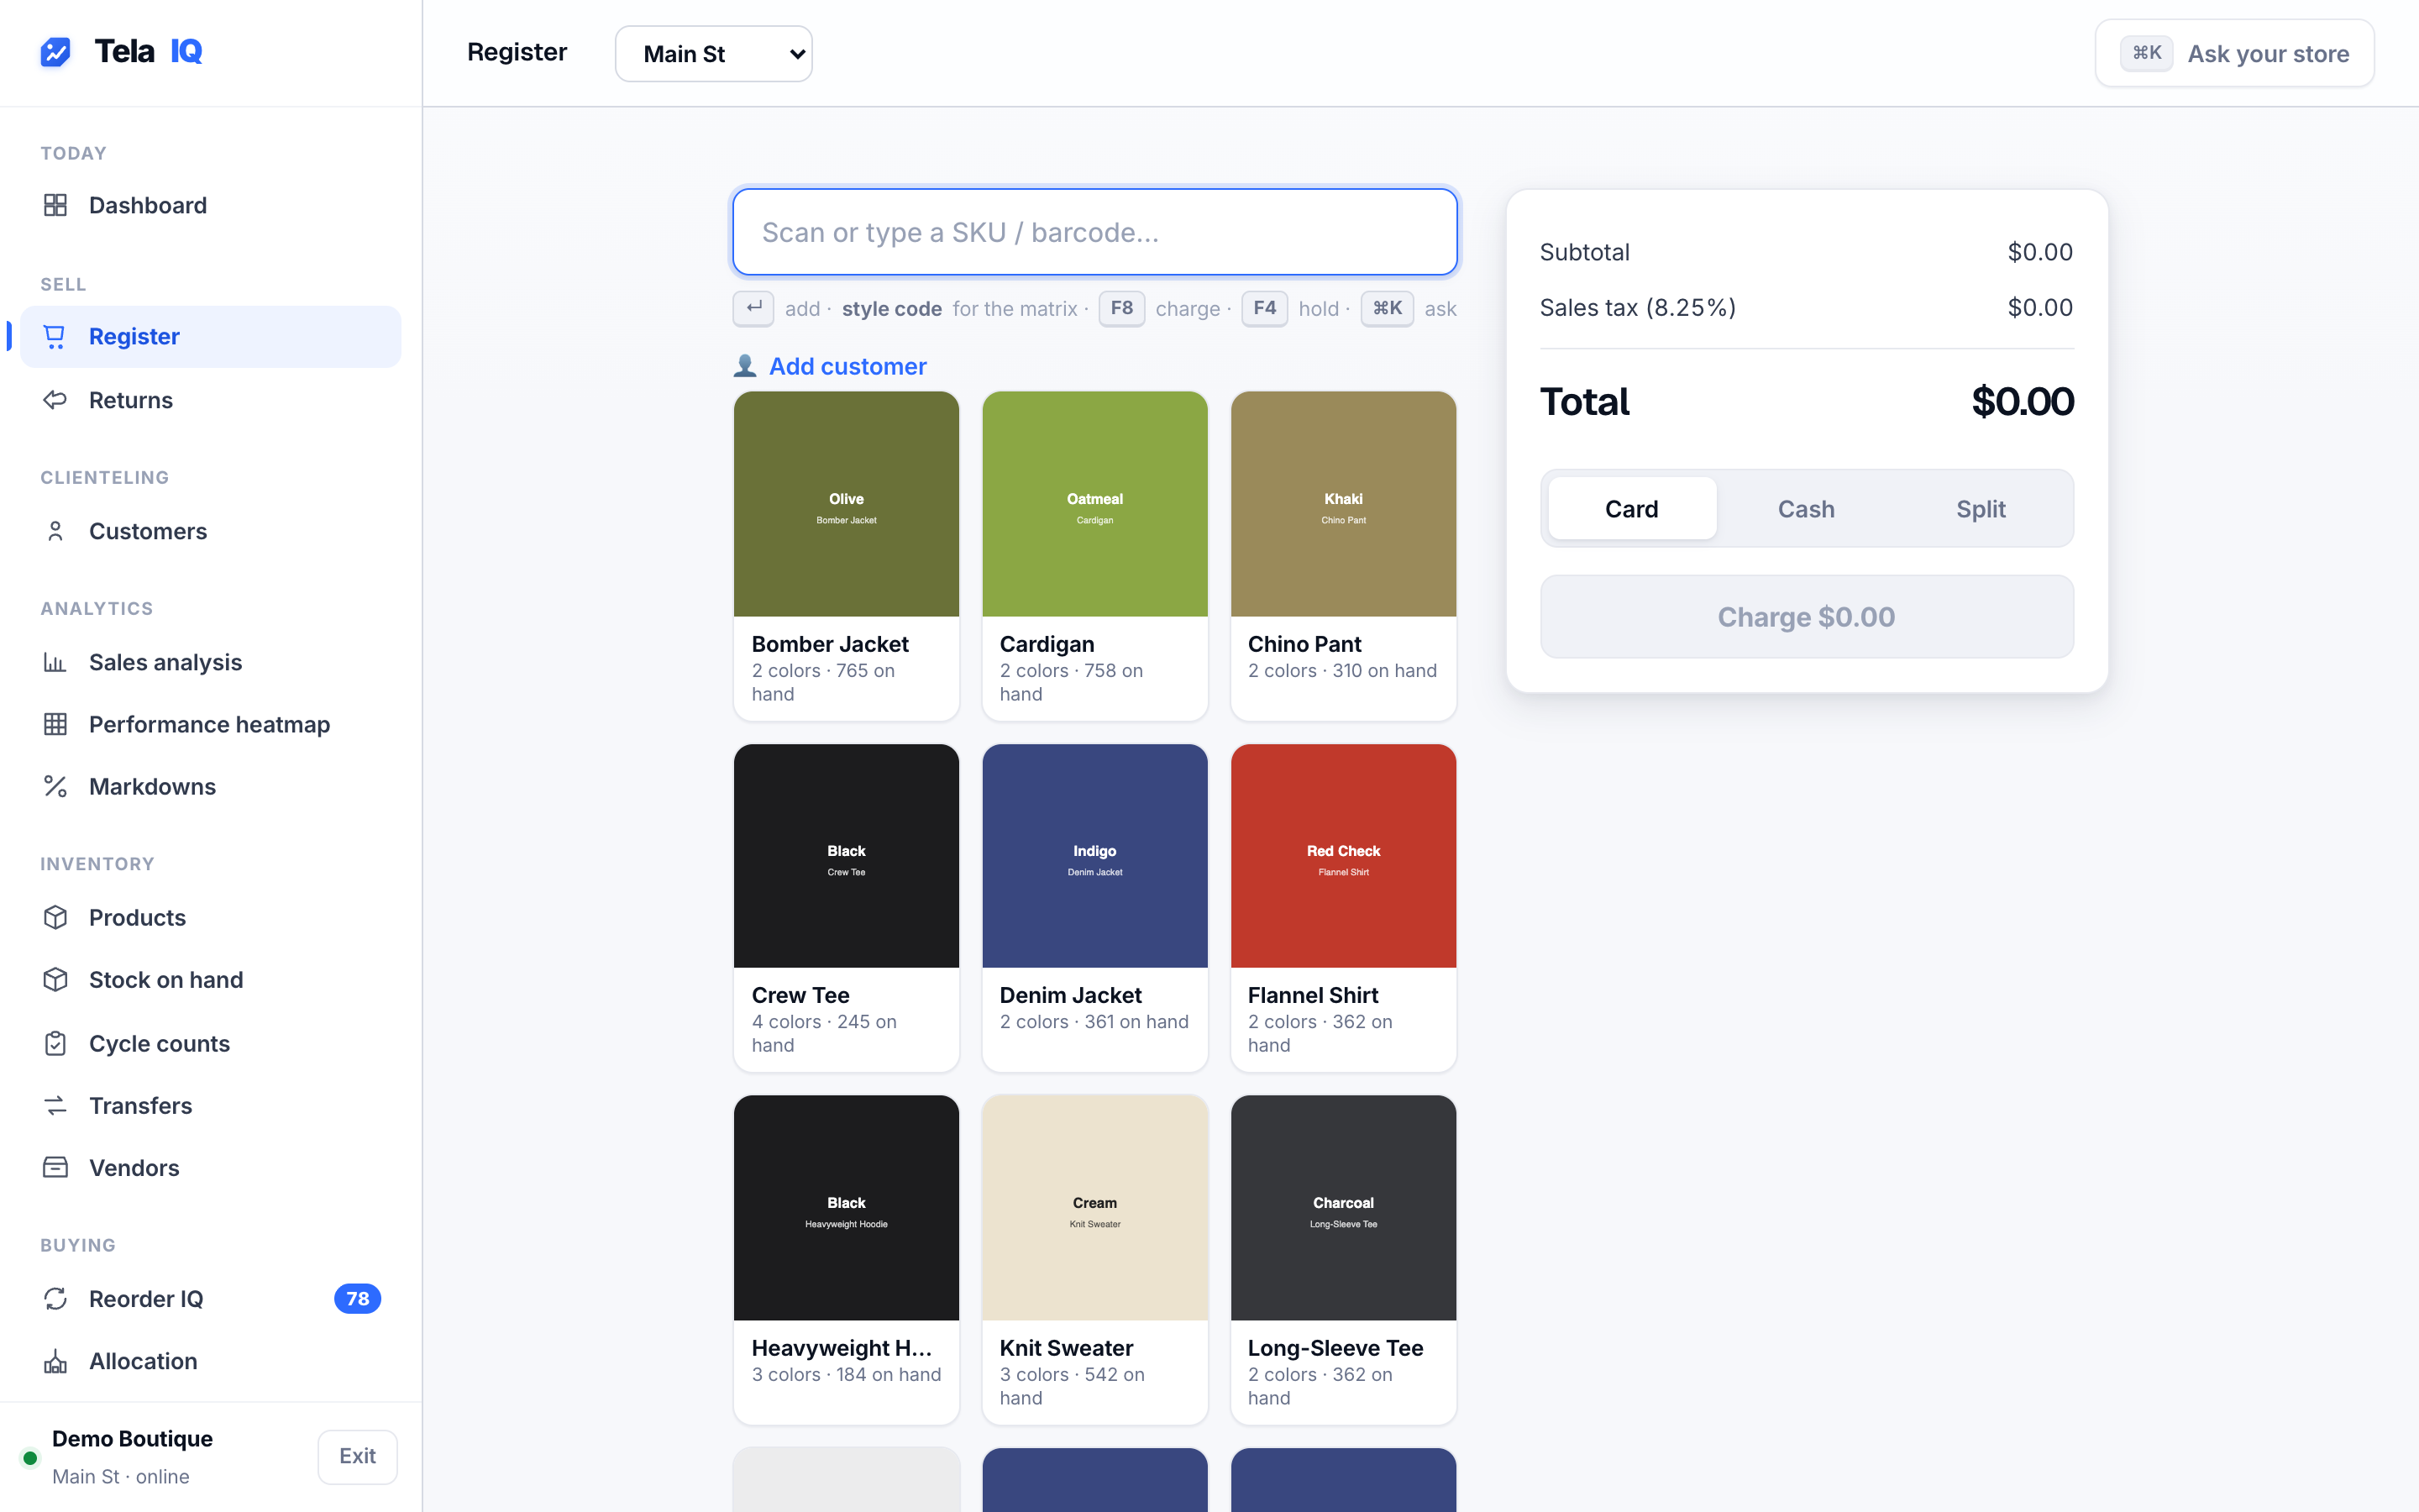Click the Exit button
The image size is (2419, 1512).
tap(357, 1456)
